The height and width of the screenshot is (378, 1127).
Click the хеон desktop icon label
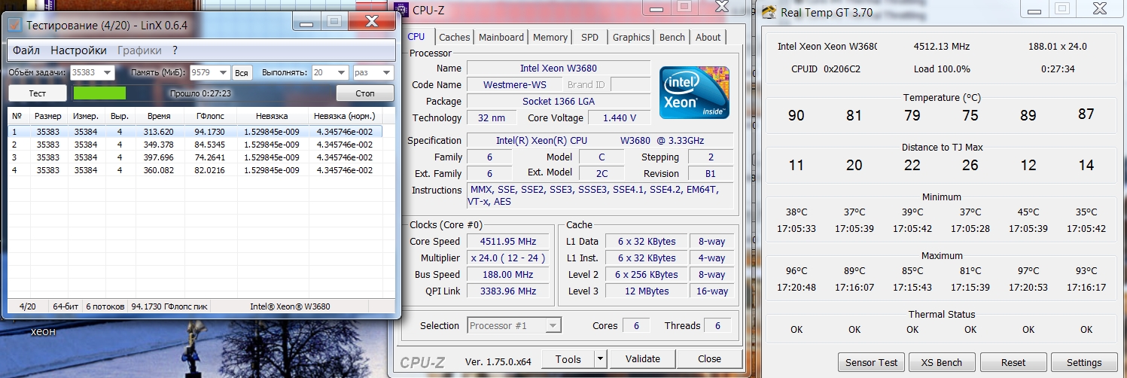point(43,331)
